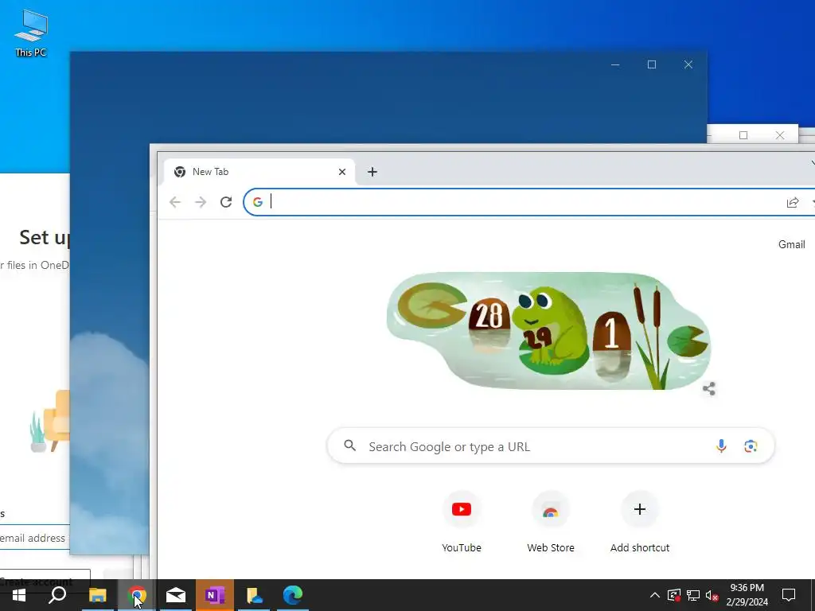This screenshot has height=611, width=815.
Task: Click the Add shortcut button
Action: pyautogui.click(x=640, y=522)
